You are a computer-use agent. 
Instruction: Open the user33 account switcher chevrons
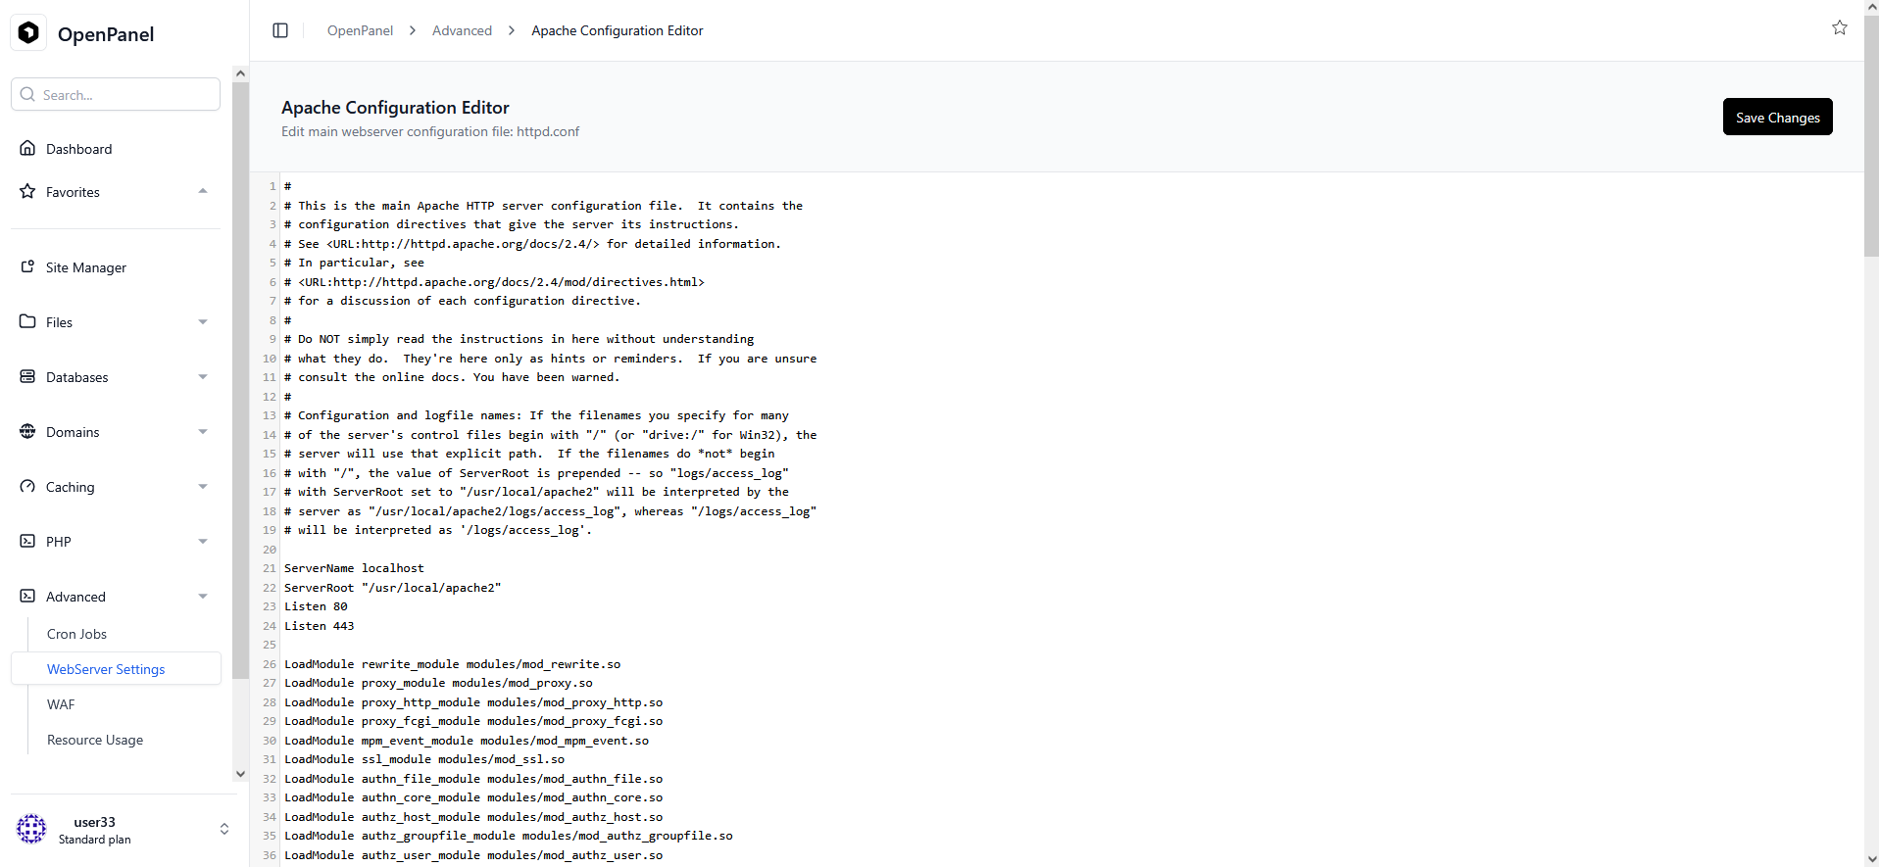(x=224, y=829)
